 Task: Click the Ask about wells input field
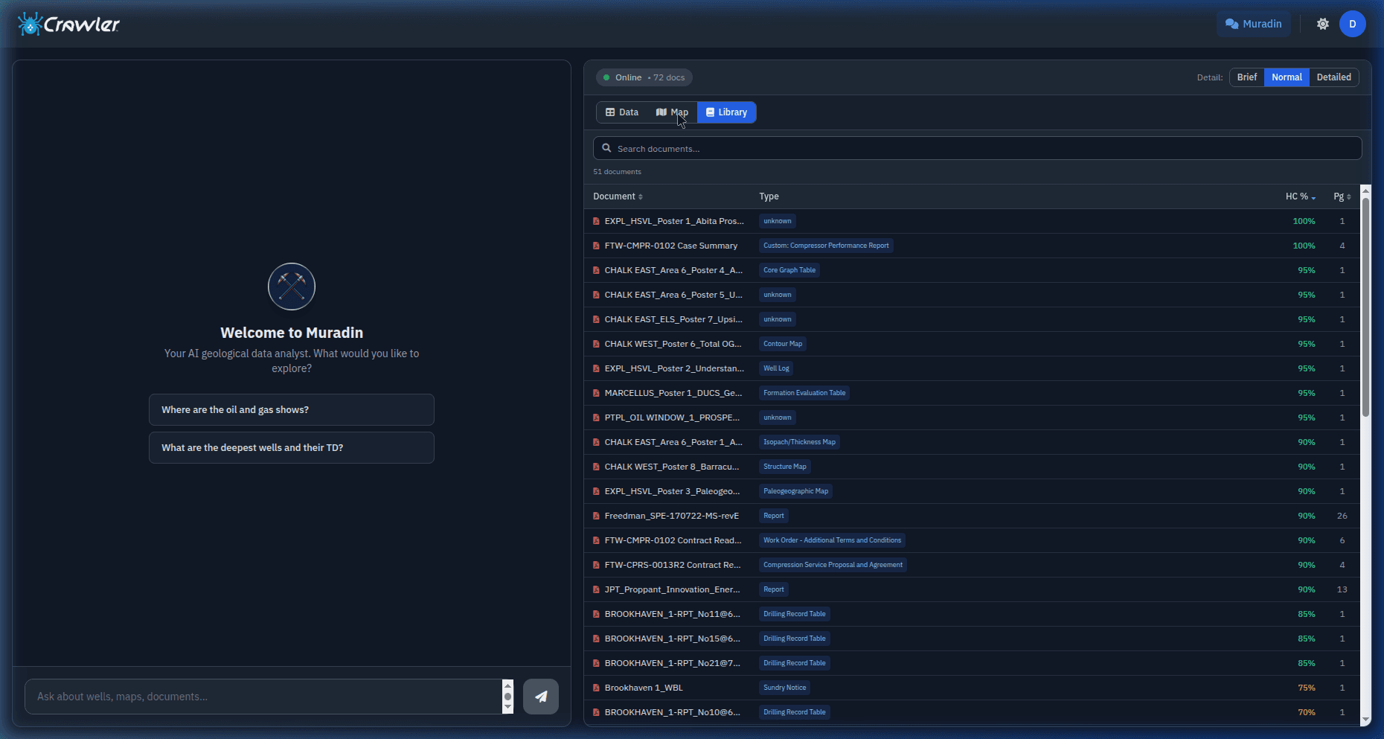tap(264, 697)
